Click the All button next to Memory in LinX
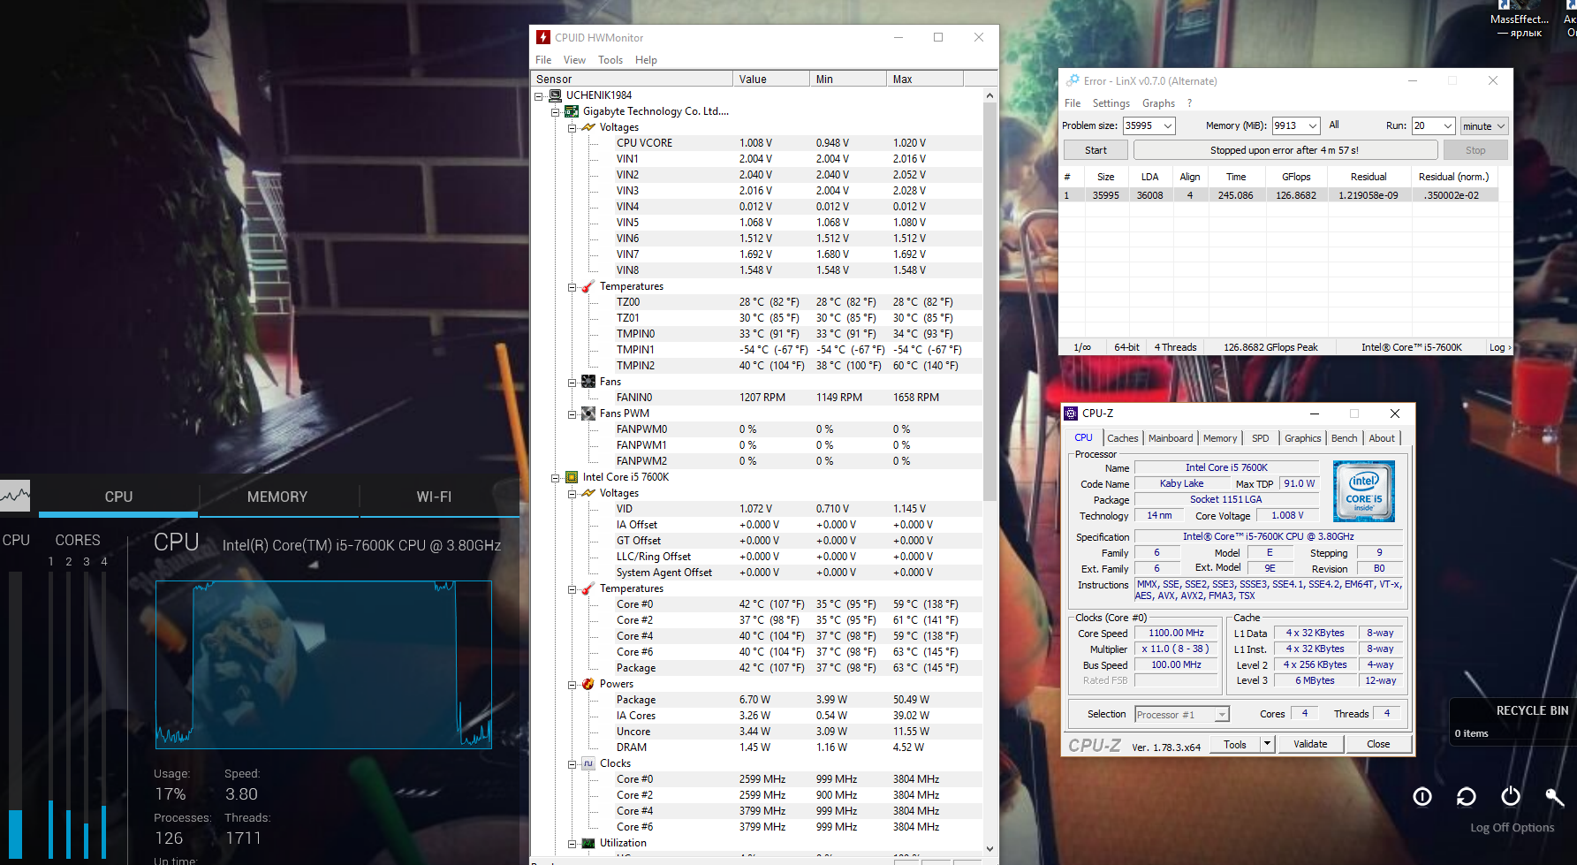 coord(1334,125)
